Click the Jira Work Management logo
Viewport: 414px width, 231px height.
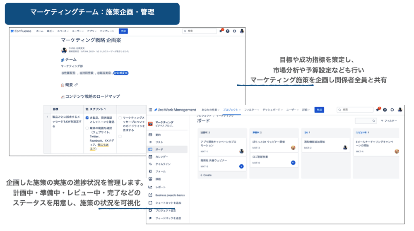click(175, 110)
